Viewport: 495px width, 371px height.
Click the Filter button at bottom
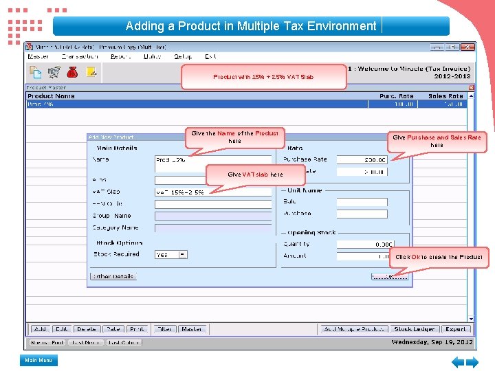[x=164, y=329]
